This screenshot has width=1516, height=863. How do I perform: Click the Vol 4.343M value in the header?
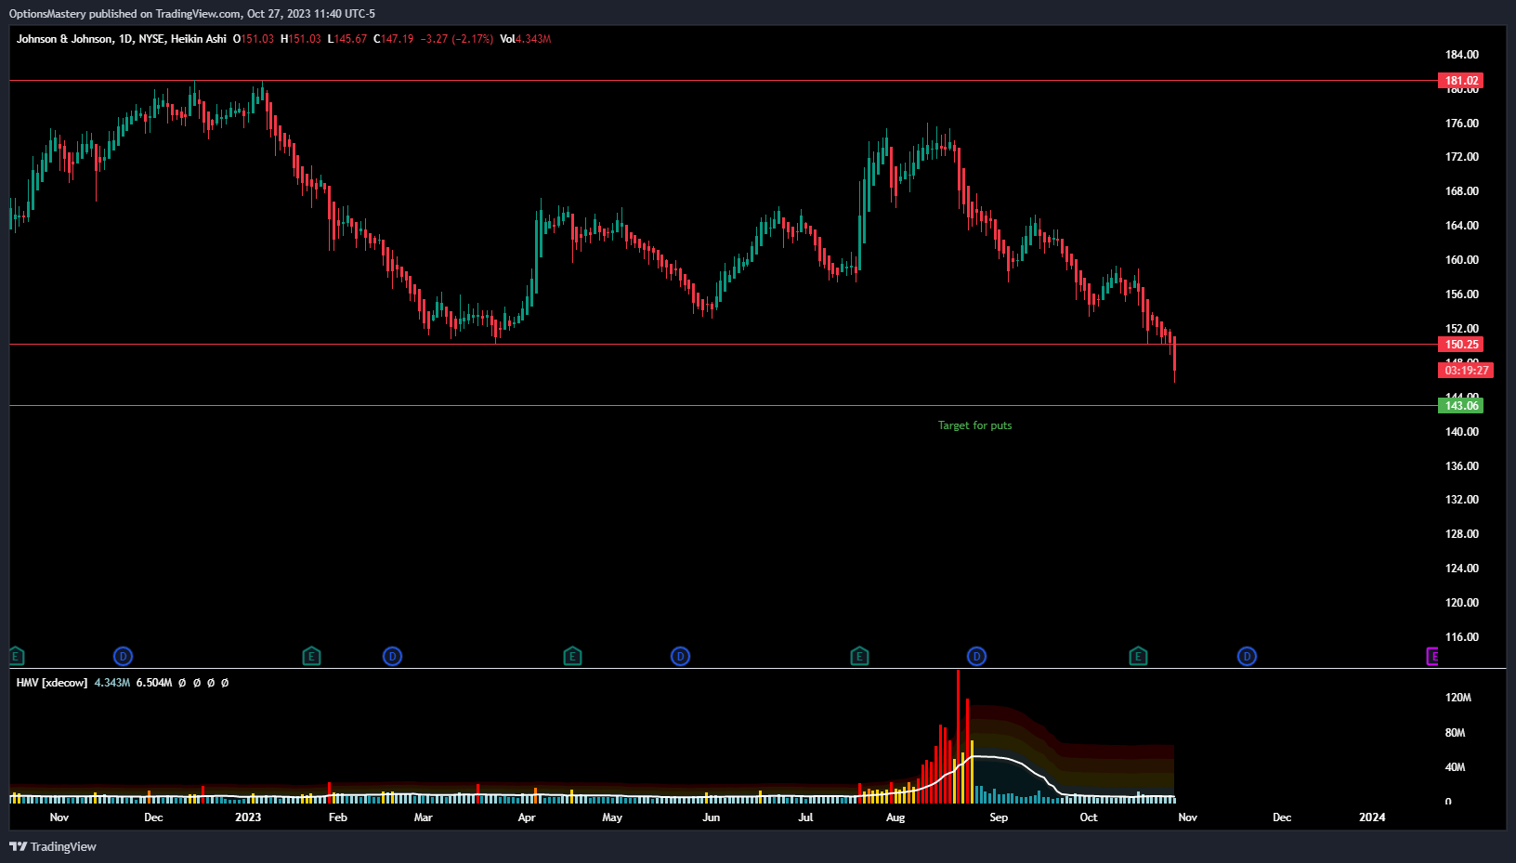point(526,39)
